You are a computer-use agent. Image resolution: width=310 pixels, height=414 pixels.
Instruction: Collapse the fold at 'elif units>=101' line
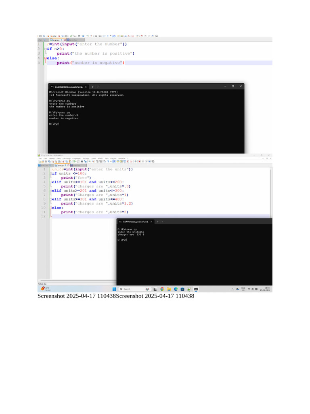50,182
